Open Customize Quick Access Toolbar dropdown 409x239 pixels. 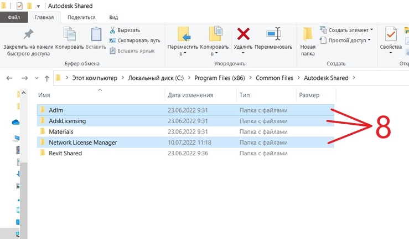[38, 6]
